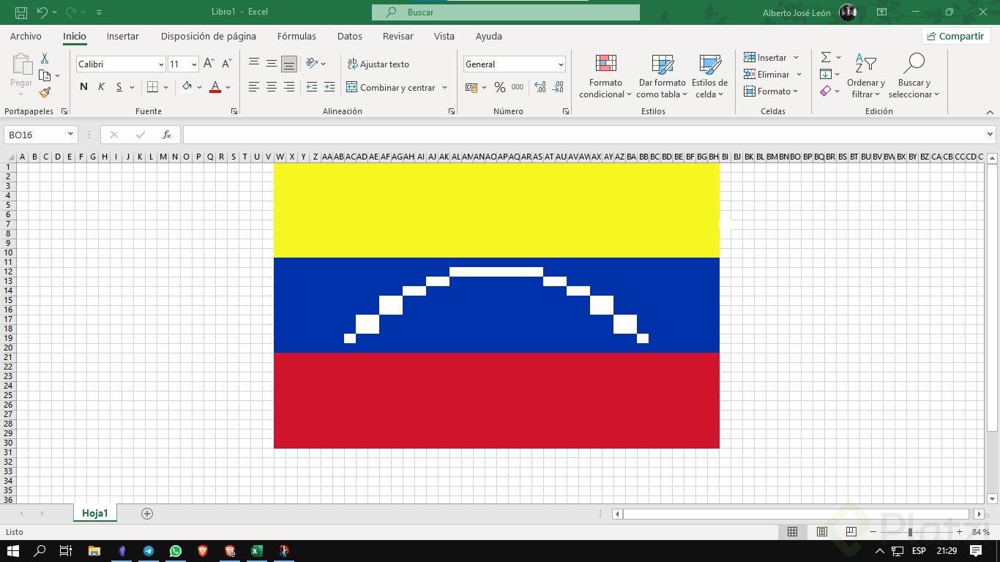
Task: Toggle align left horizontal alignment
Action: (x=254, y=87)
